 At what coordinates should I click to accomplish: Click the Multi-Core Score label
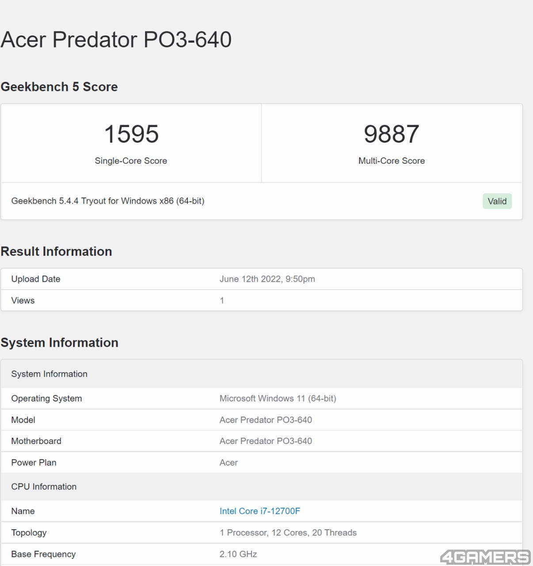pos(392,161)
